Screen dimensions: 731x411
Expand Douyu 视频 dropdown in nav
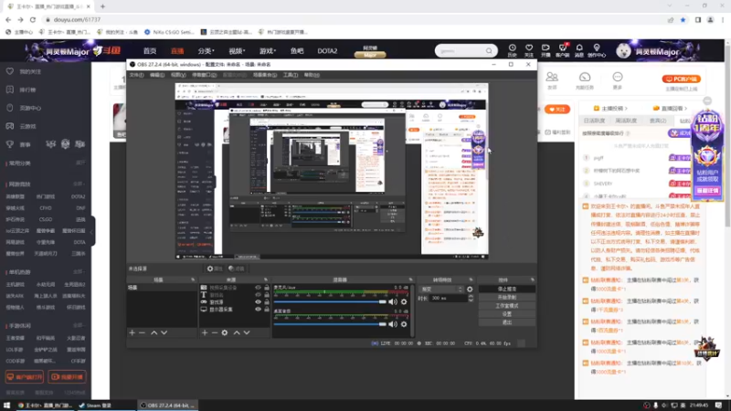click(237, 51)
